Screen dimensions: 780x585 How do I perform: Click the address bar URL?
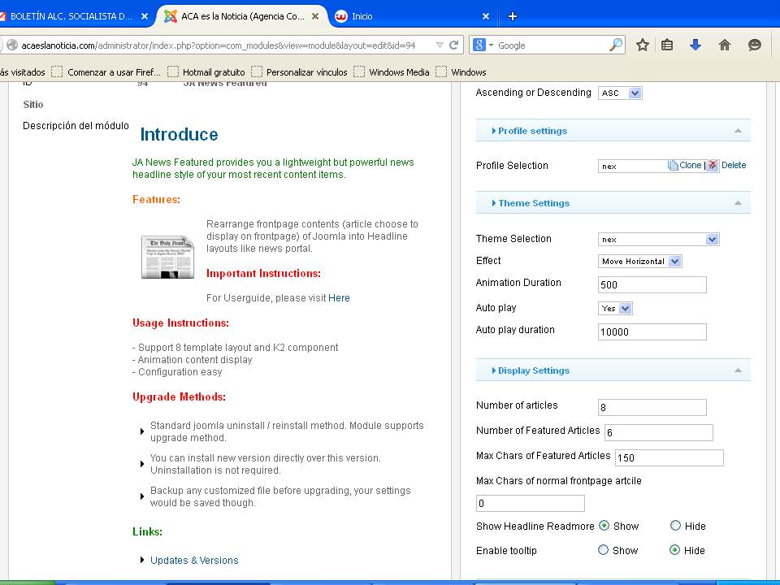coord(218,45)
